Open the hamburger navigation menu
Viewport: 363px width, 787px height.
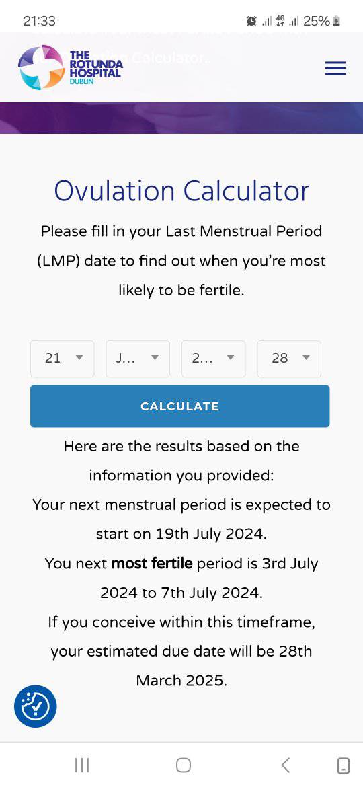pyautogui.click(x=335, y=68)
